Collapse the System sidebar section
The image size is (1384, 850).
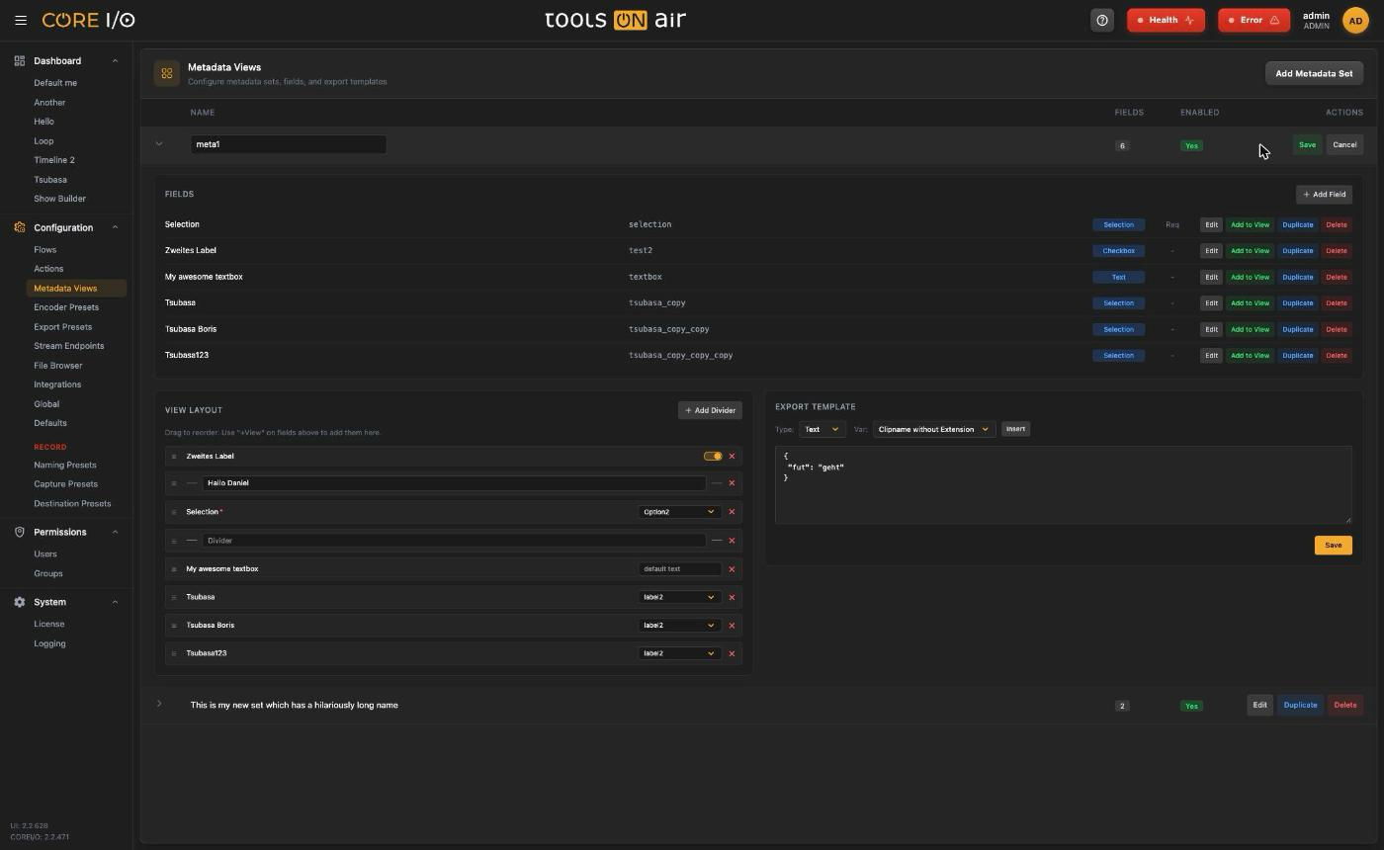tap(115, 602)
